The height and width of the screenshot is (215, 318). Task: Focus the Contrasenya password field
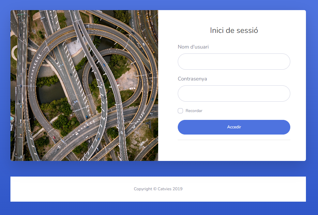pyautogui.click(x=234, y=93)
